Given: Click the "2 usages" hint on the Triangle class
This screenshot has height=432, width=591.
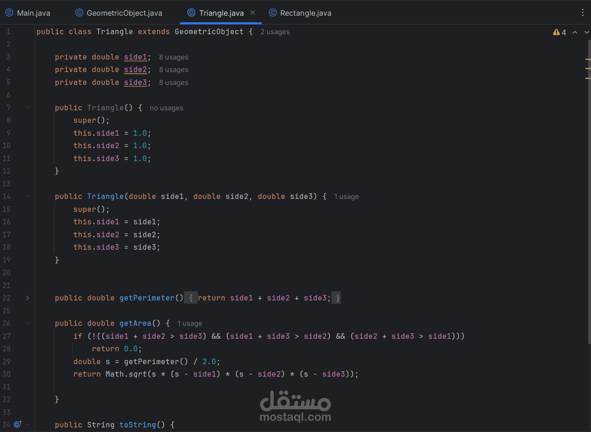Looking at the screenshot, I should (x=275, y=32).
